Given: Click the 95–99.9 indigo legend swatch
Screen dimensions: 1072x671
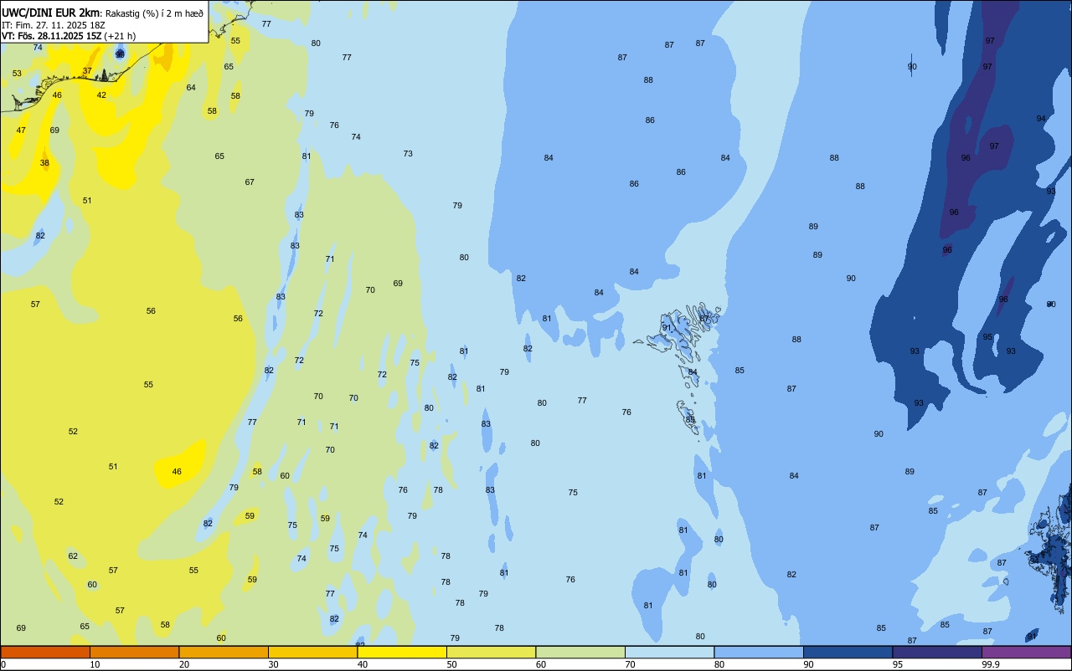Looking at the screenshot, I should (937, 652).
